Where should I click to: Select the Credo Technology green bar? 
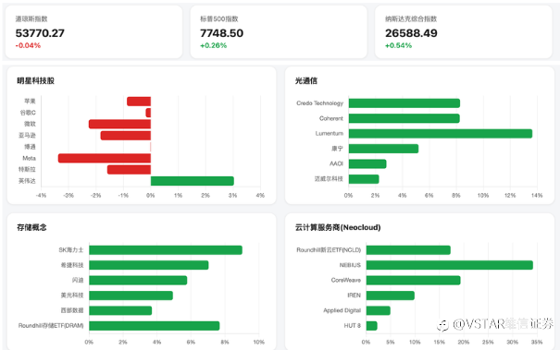pyautogui.click(x=404, y=103)
